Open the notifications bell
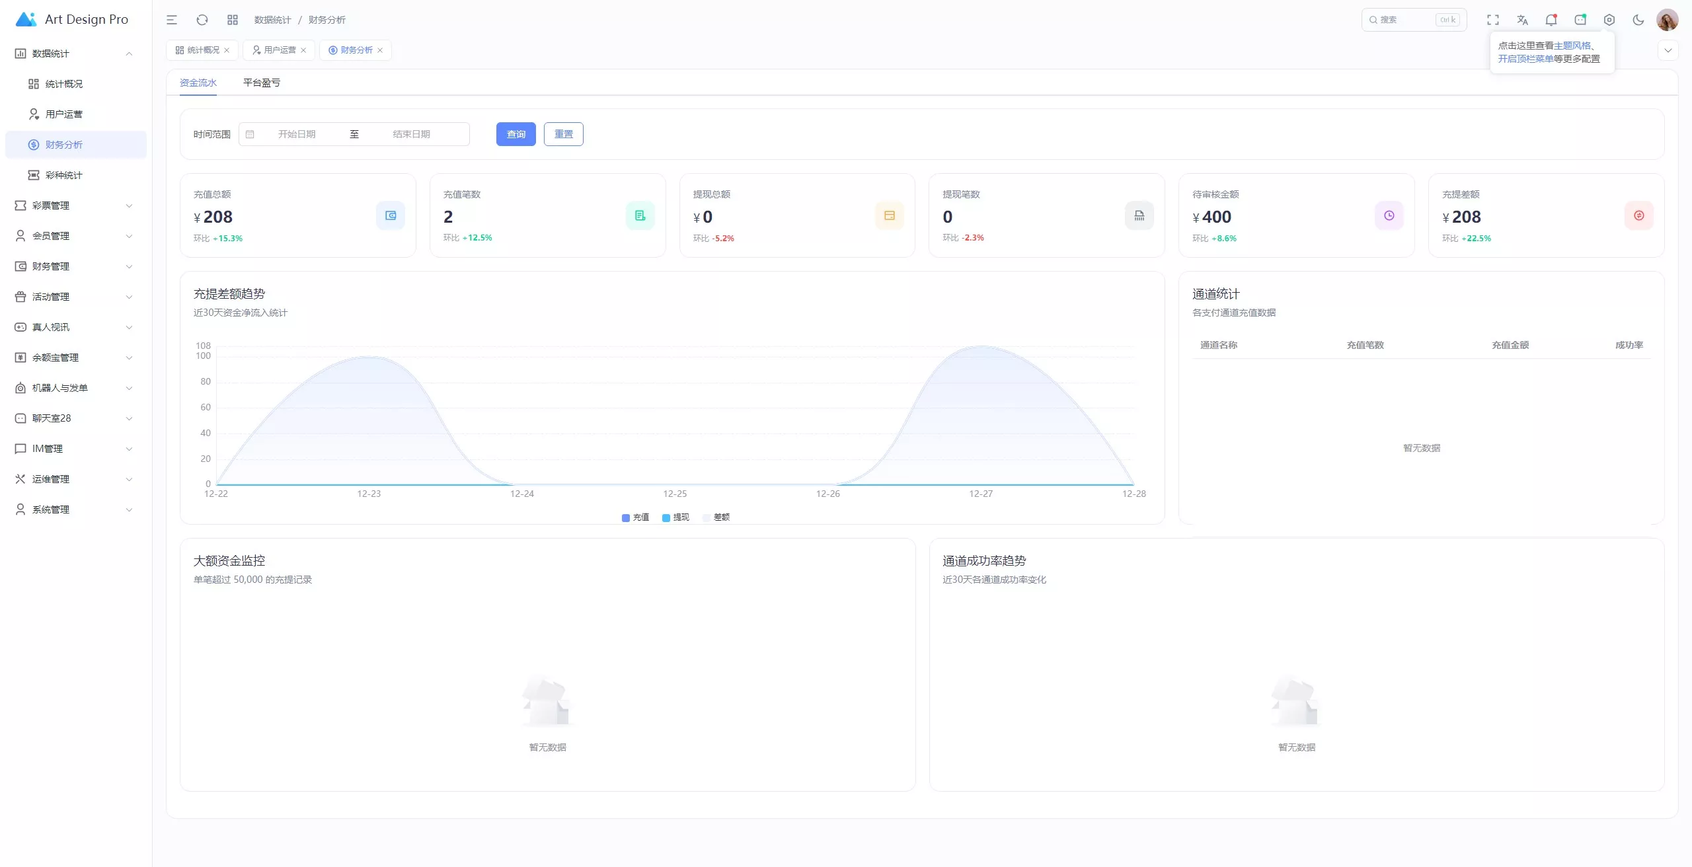Viewport: 1692px width, 867px height. [x=1551, y=20]
